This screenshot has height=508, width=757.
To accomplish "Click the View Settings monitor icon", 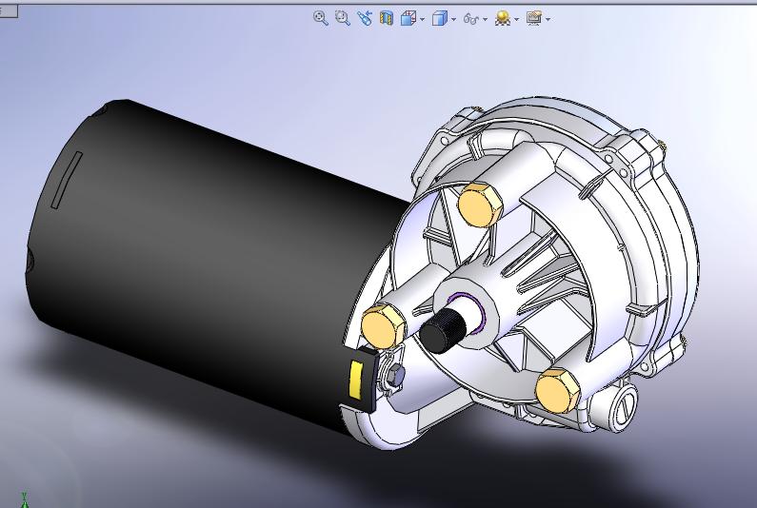I will tap(533, 18).
